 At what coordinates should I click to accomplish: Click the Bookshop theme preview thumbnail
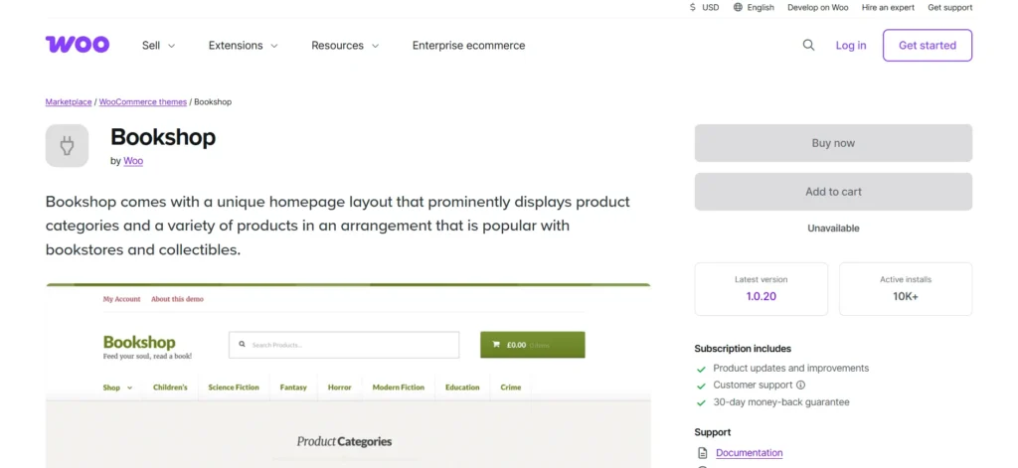tap(348, 376)
